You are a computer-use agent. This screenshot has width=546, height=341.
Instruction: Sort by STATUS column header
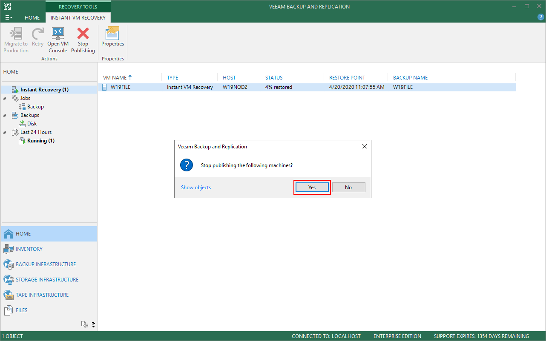point(274,78)
